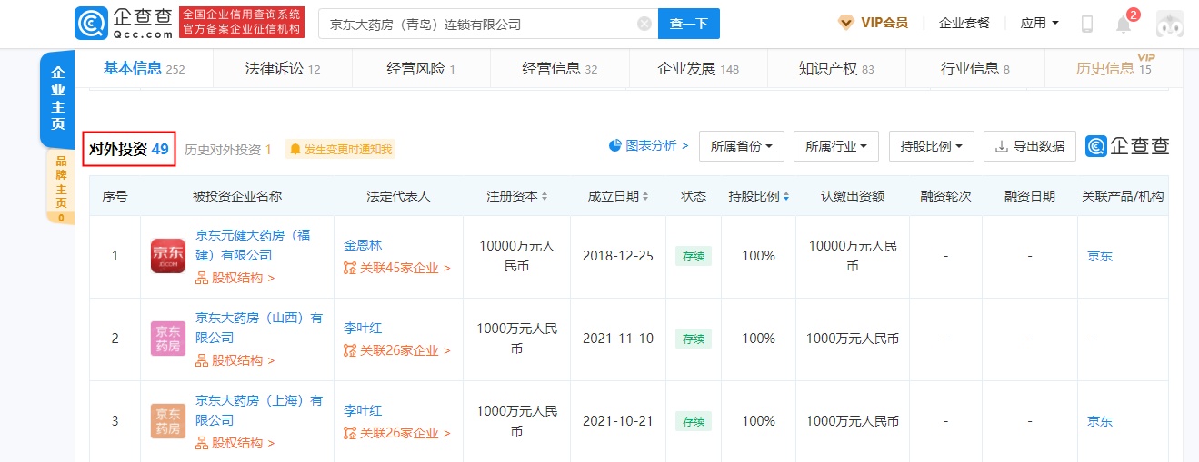Sort by 注册资本 column arrows
1199x462 pixels.
coord(545,196)
